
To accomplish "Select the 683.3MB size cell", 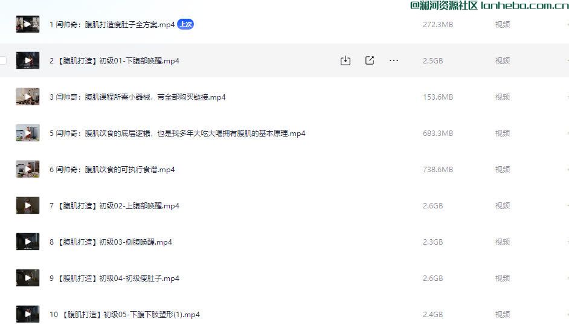I will coord(438,133).
